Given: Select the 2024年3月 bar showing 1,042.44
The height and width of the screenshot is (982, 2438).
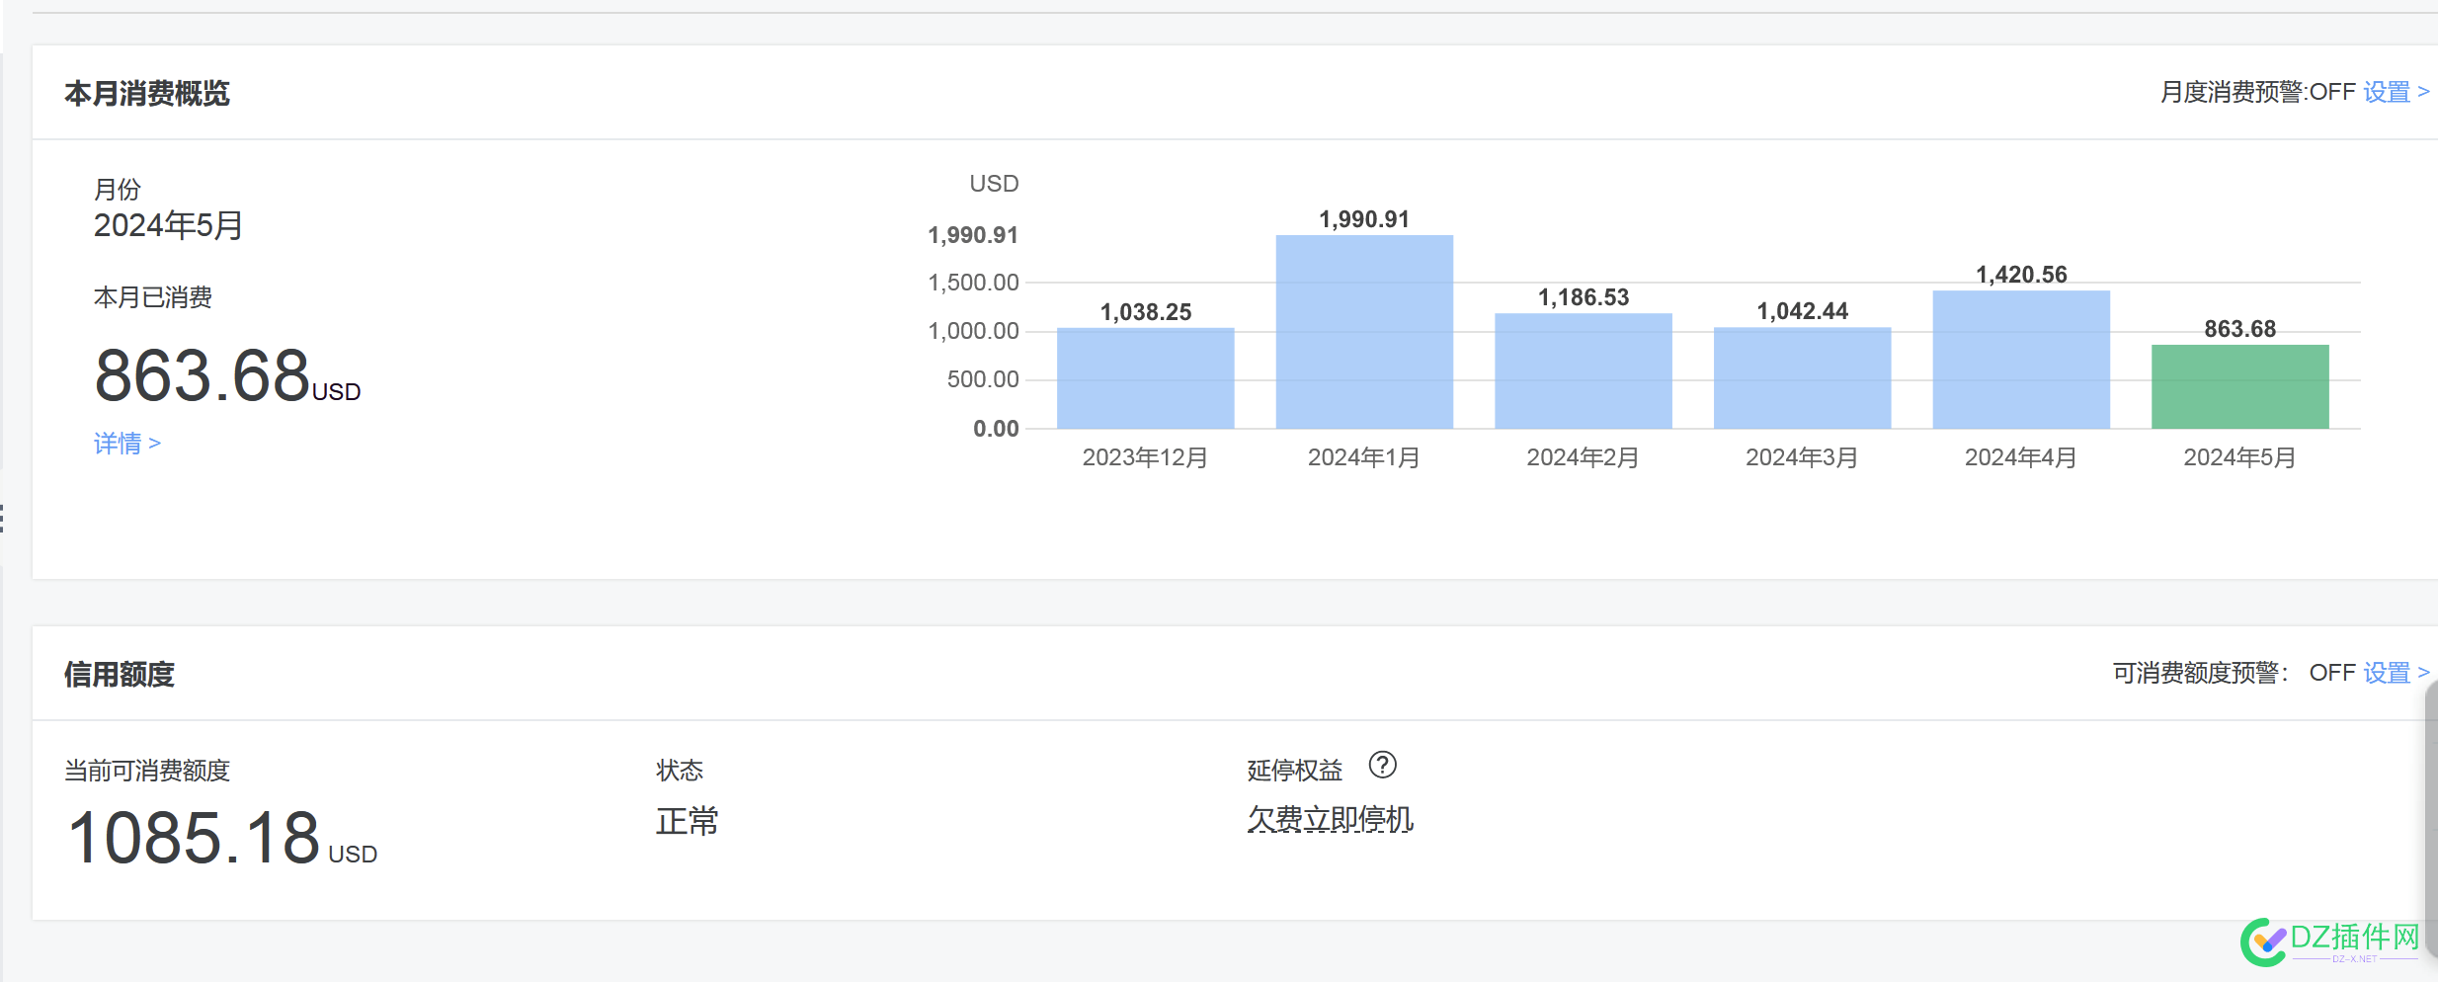Looking at the screenshot, I should pyautogui.click(x=1803, y=378).
